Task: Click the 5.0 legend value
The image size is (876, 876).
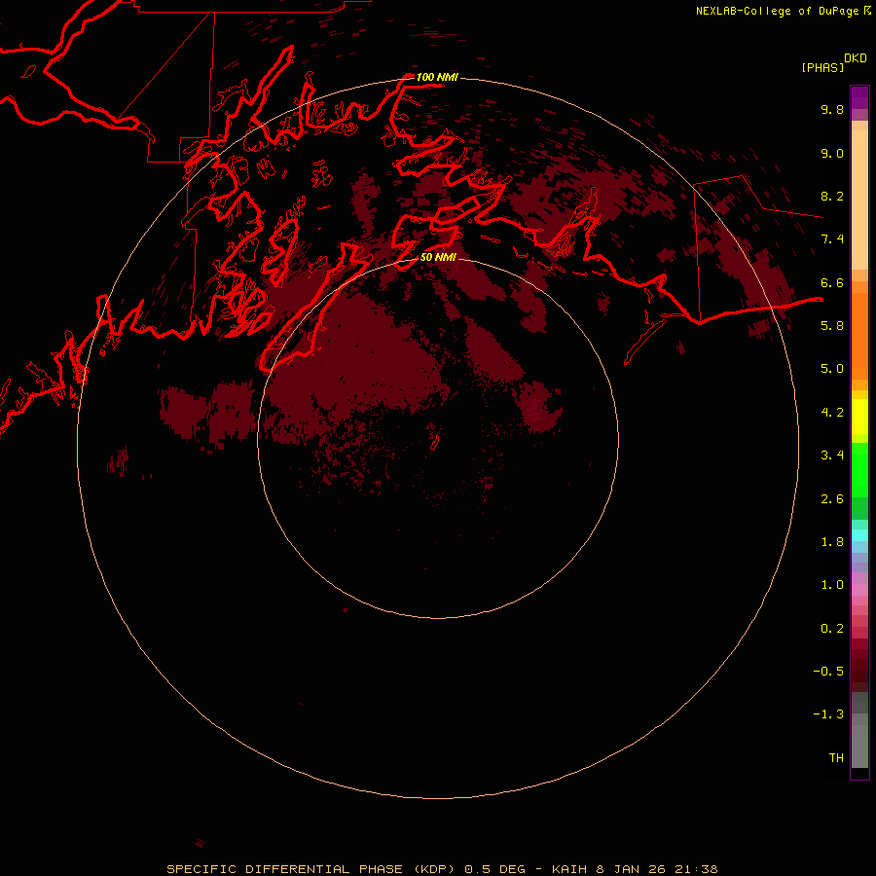Action: pos(832,369)
